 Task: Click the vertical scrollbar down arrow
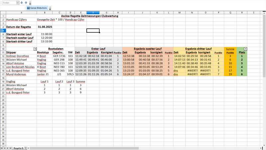264,145
